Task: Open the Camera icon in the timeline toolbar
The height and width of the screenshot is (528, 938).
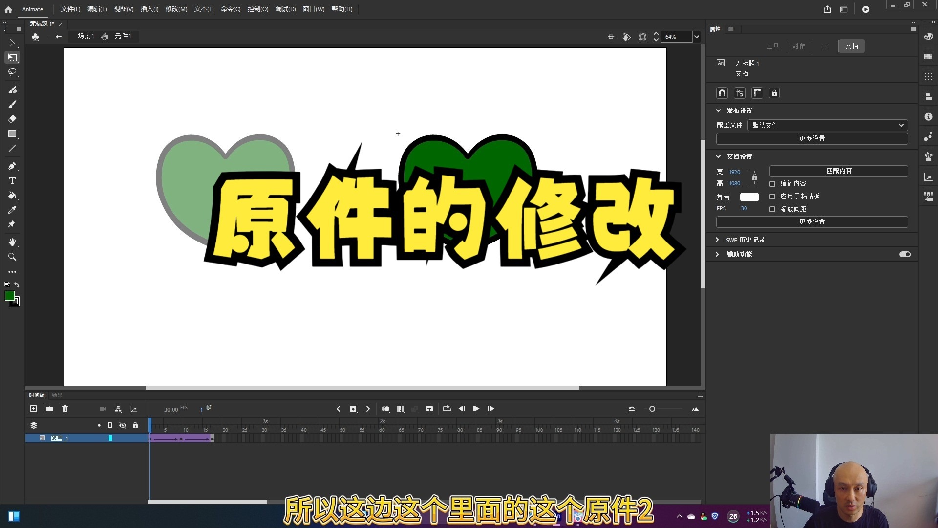Action: [102, 409]
